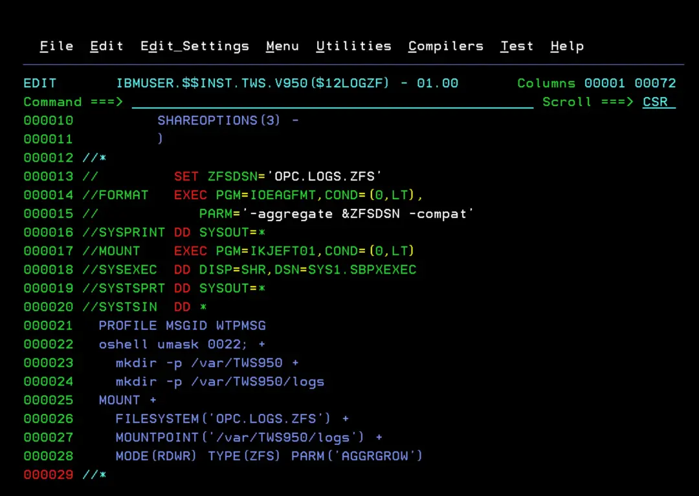Screen dimensions: 699x496
Task: Click the EDIT panel title
Action: [40, 83]
